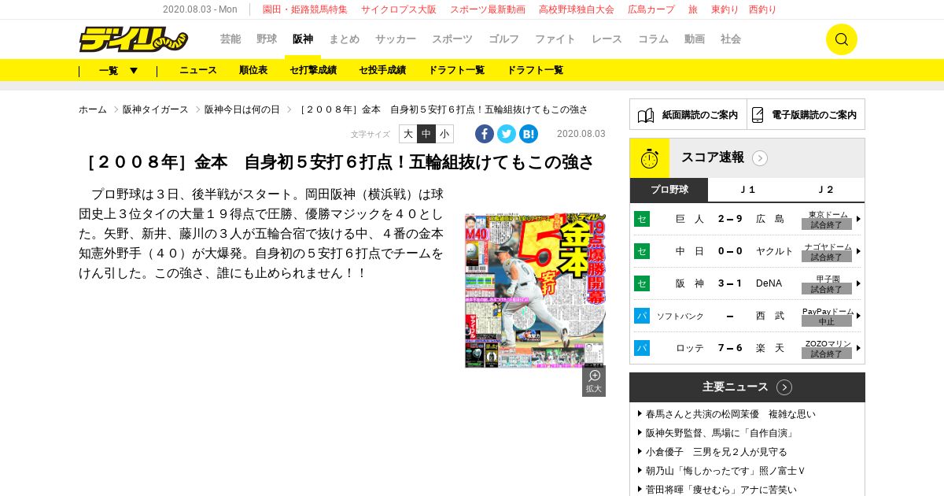The width and height of the screenshot is (944, 496).
Task: Read 阪神矢野監督、馬場に「自作自演」 news
Action: pyautogui.click(x=721, y=433)
